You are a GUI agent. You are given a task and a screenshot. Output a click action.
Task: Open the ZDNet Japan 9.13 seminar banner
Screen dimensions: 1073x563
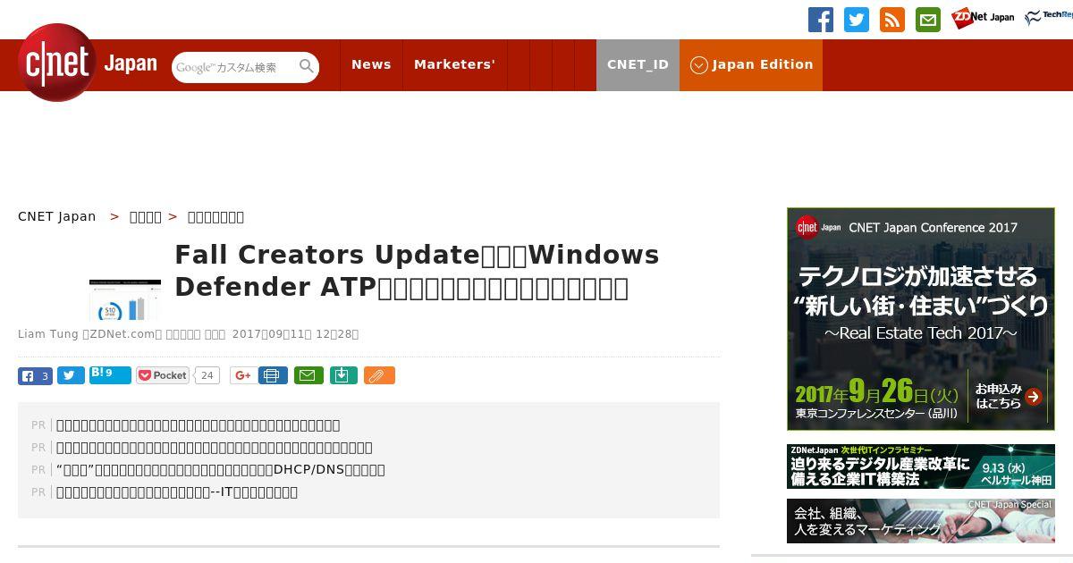(x=921, y=466)
